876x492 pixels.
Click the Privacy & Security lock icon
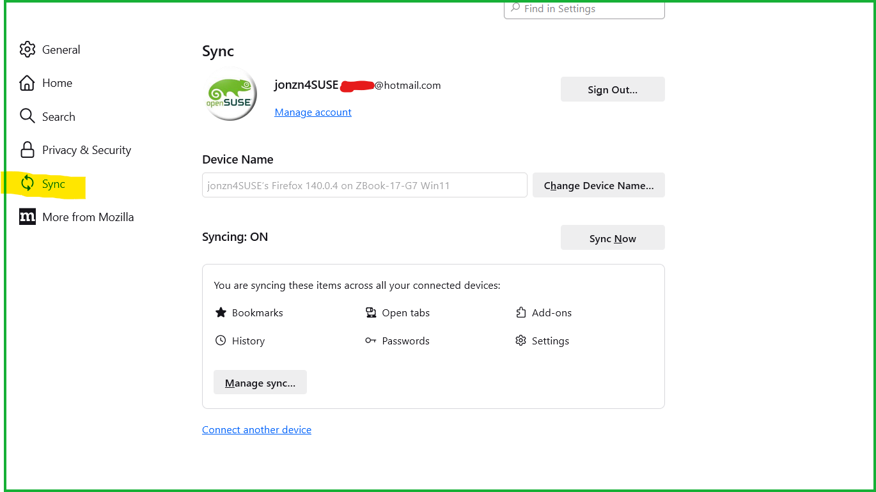pos(27,150)
